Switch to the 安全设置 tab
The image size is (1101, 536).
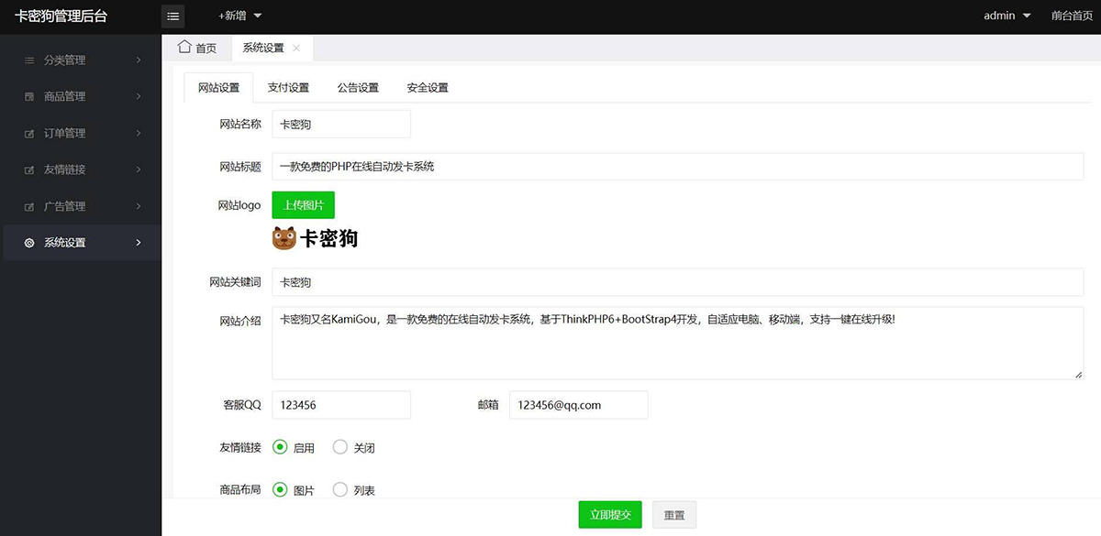coord(428,88)
